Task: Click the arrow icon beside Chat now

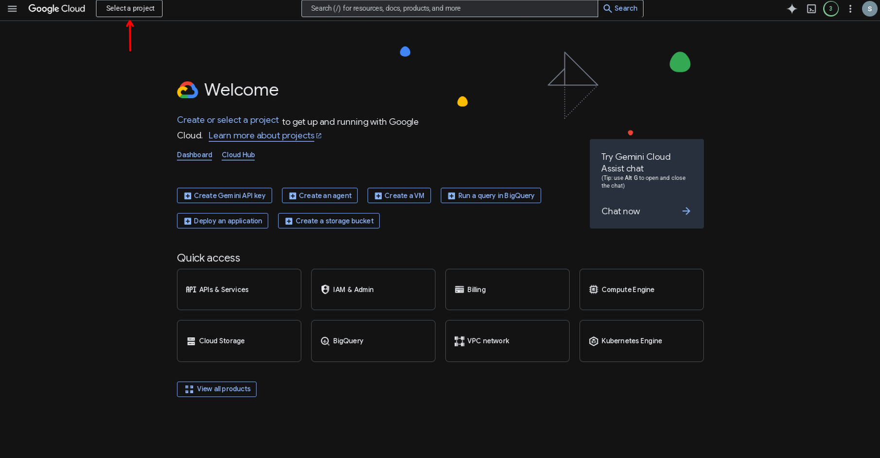Action: 686,211
